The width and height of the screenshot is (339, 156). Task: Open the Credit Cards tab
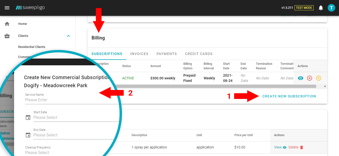coord(199,54)
